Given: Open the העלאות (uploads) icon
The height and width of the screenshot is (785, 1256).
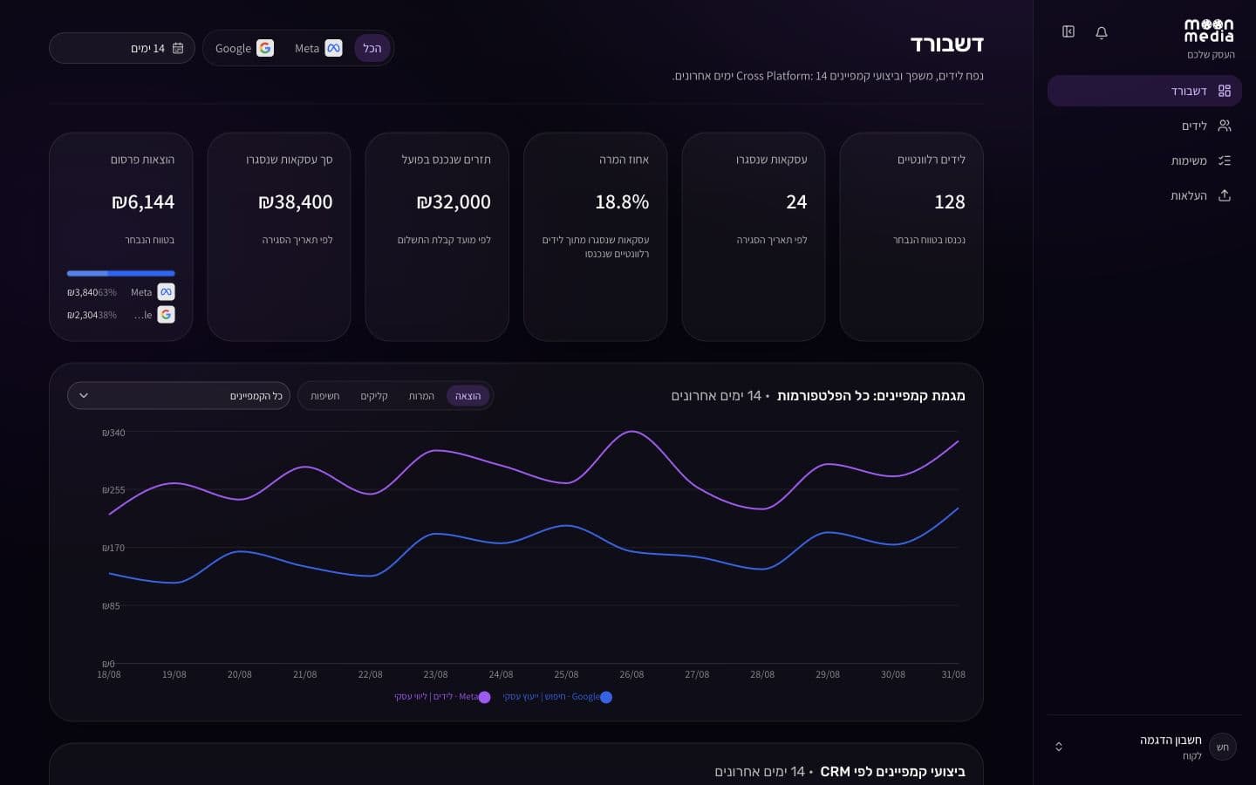Looking at the screenshot, I should pyautogui.click(x=1225, y=195).
